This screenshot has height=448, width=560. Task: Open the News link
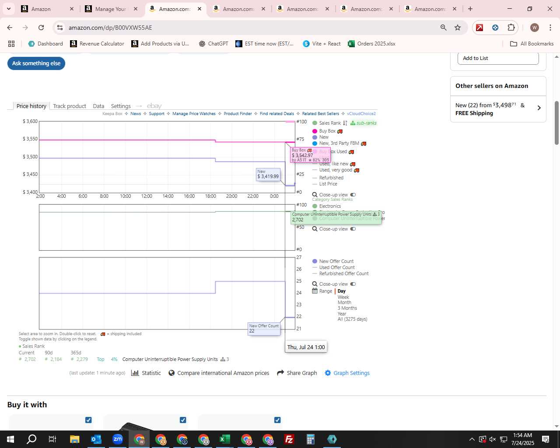[x=136, y=114]
